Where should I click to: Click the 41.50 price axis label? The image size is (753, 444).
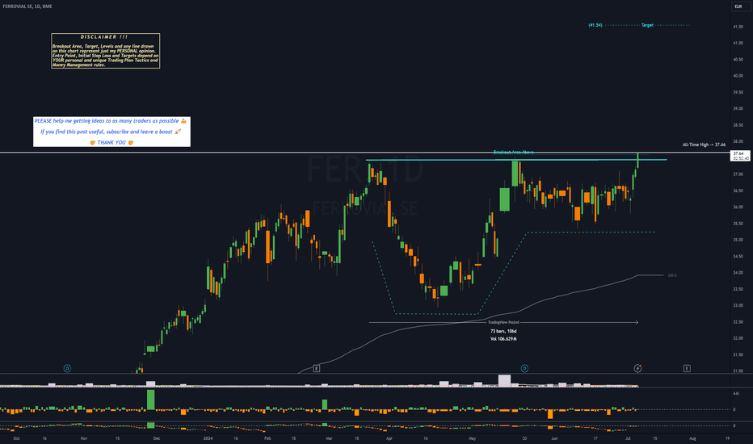point(738,27)
